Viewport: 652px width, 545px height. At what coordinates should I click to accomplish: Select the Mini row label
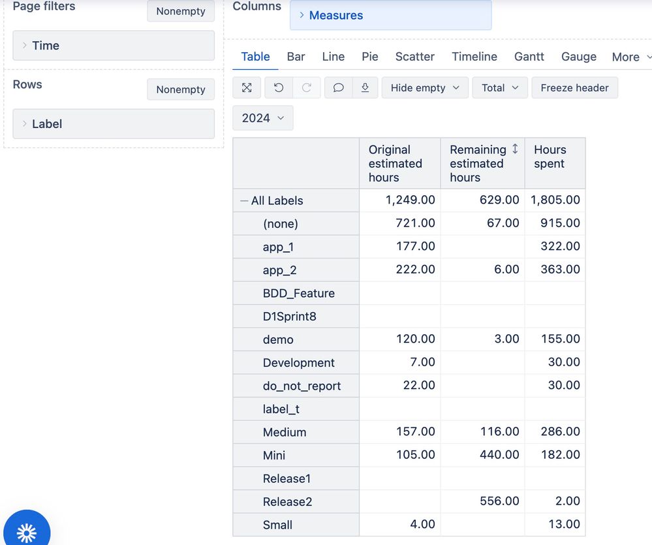click(273, 456)
